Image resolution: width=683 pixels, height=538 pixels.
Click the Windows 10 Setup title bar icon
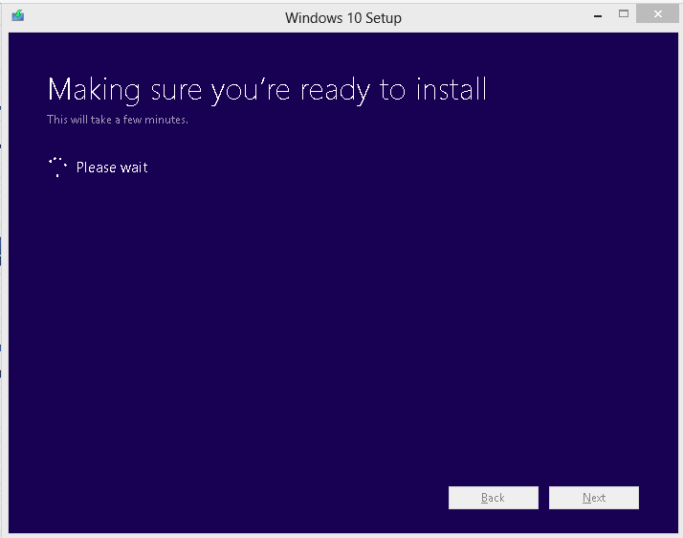coord(18,15)
